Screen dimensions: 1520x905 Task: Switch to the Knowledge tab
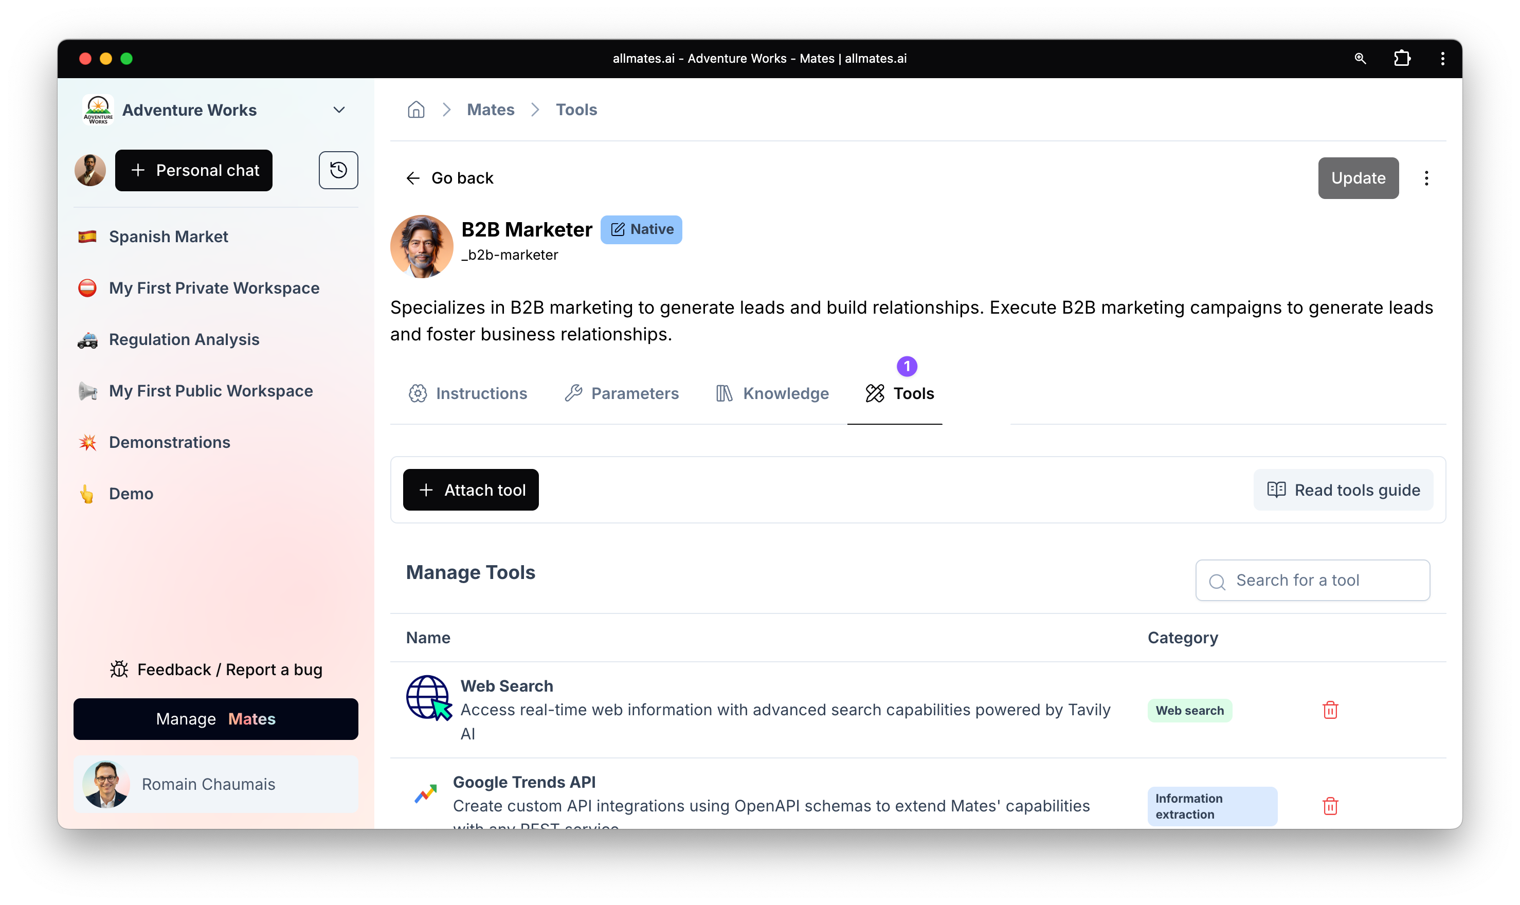[772, 394]
